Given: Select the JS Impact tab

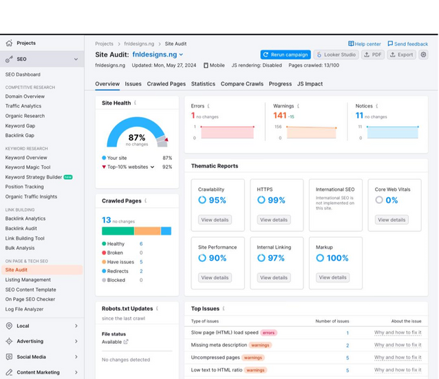Looking at the screenshot, I should pyautogui.click(x=310, y=84).
